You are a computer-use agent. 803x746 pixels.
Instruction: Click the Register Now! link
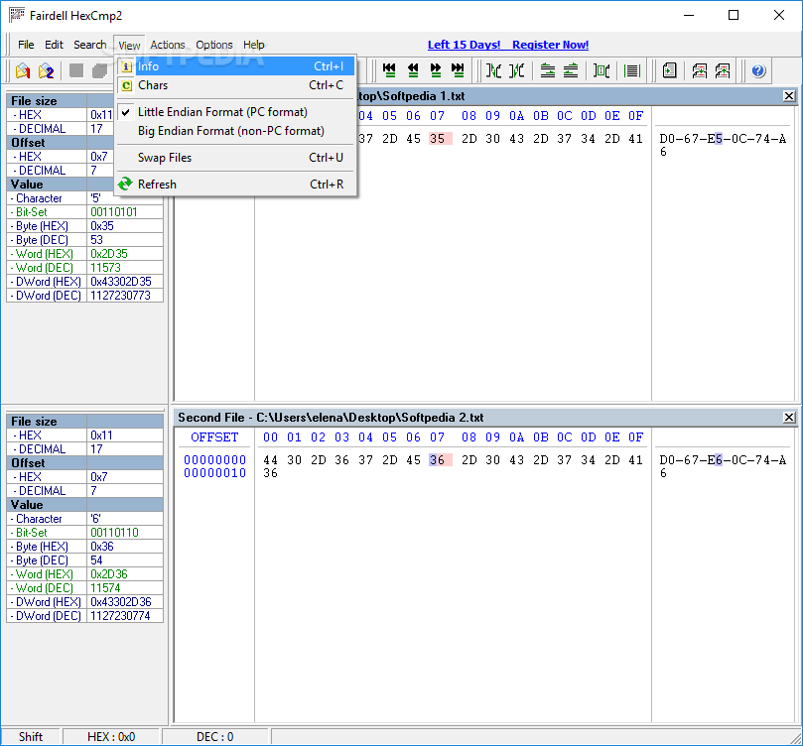coord(550,45)
